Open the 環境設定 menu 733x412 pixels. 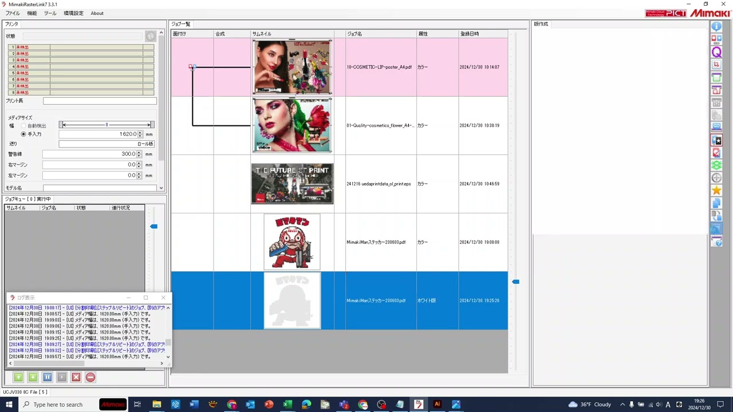pyautogui.click(x=73, y=13)
